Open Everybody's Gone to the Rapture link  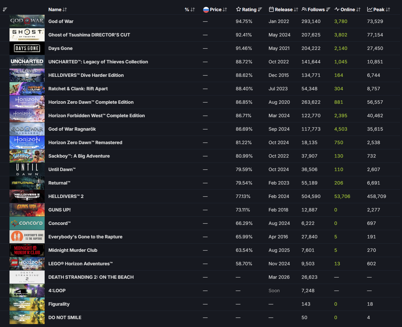pos(85,237)
